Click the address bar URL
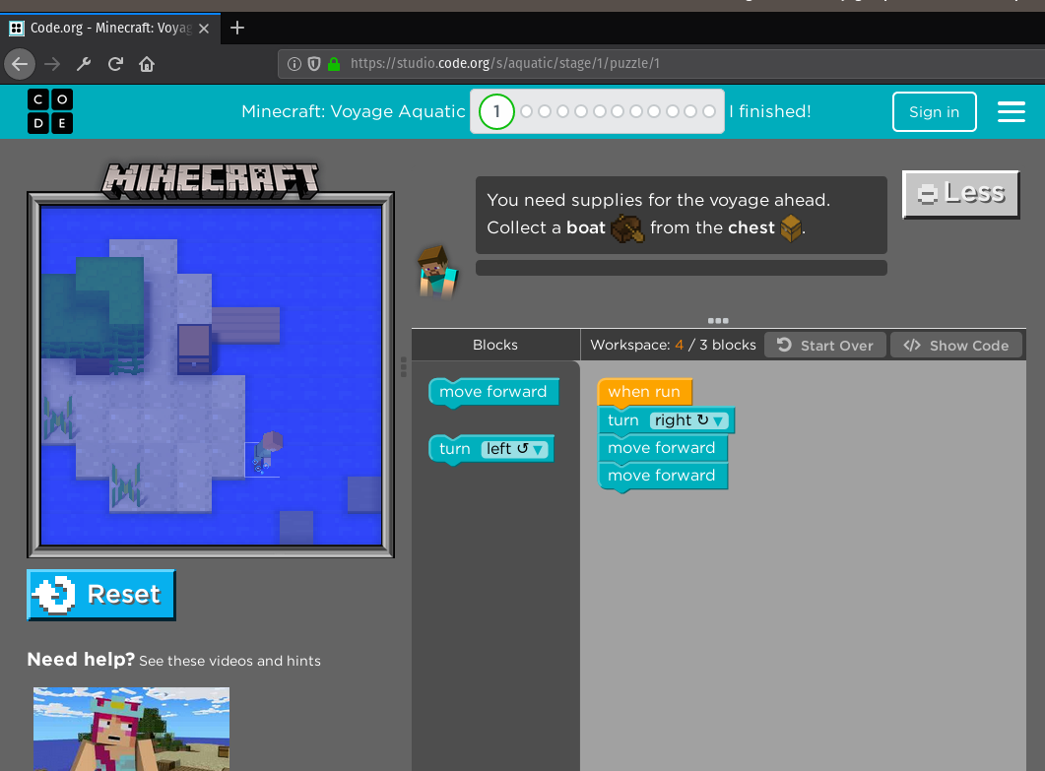The width and height of the screenshot is (1045, 771). pos(504,64)
